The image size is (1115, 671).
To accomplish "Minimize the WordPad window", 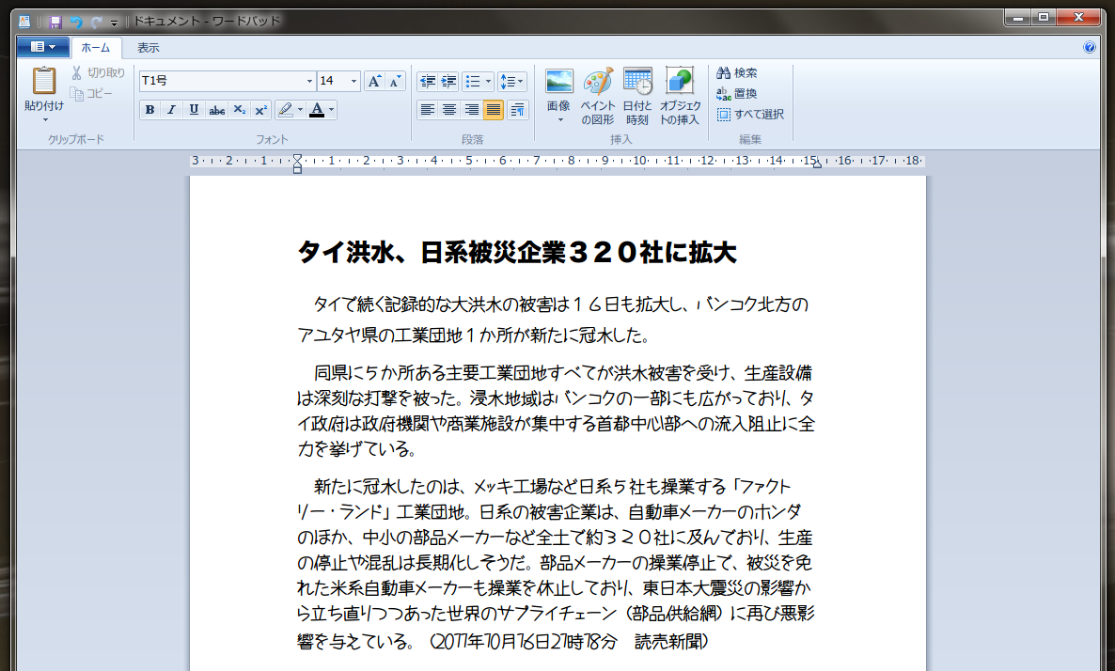I will tap(1018, 18).
